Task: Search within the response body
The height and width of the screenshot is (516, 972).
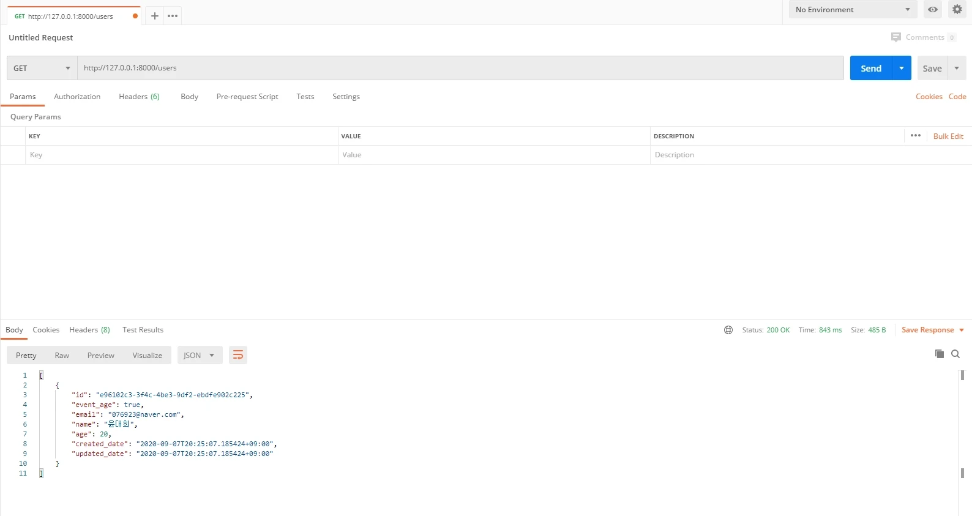Action: coord(955,354)
